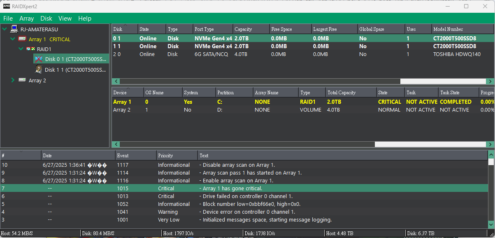495x238 pixels.
Task: Sort by Task State column header
Action: coord(459,93)
